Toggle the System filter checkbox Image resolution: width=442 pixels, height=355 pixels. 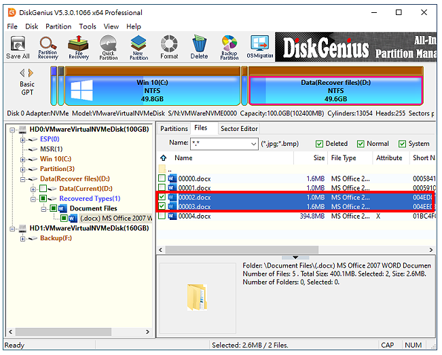402,144
